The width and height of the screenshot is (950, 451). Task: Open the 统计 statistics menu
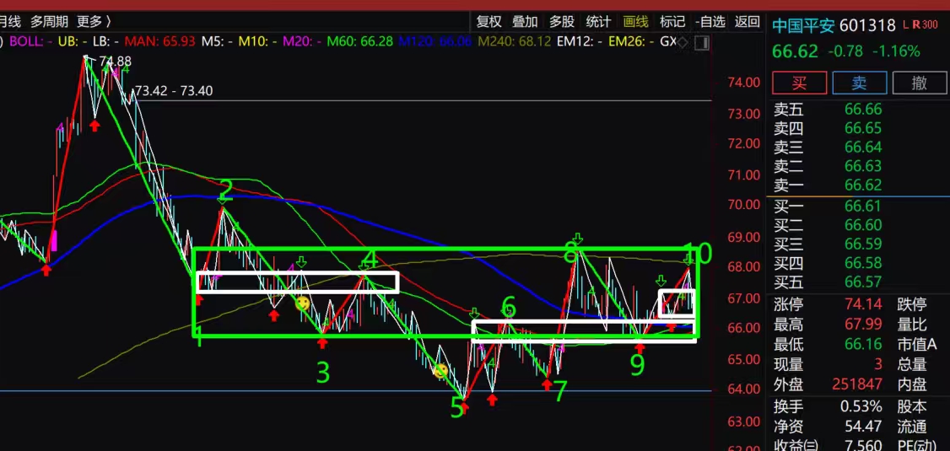pos(598,22)
